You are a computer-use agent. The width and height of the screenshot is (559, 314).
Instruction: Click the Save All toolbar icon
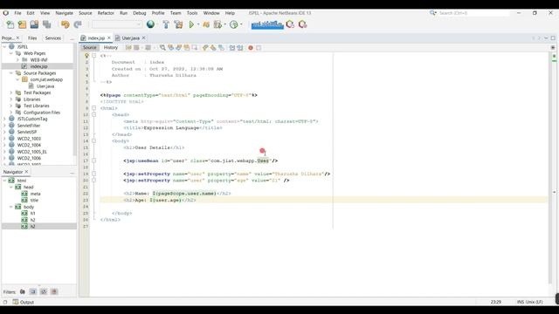[46, 24]
